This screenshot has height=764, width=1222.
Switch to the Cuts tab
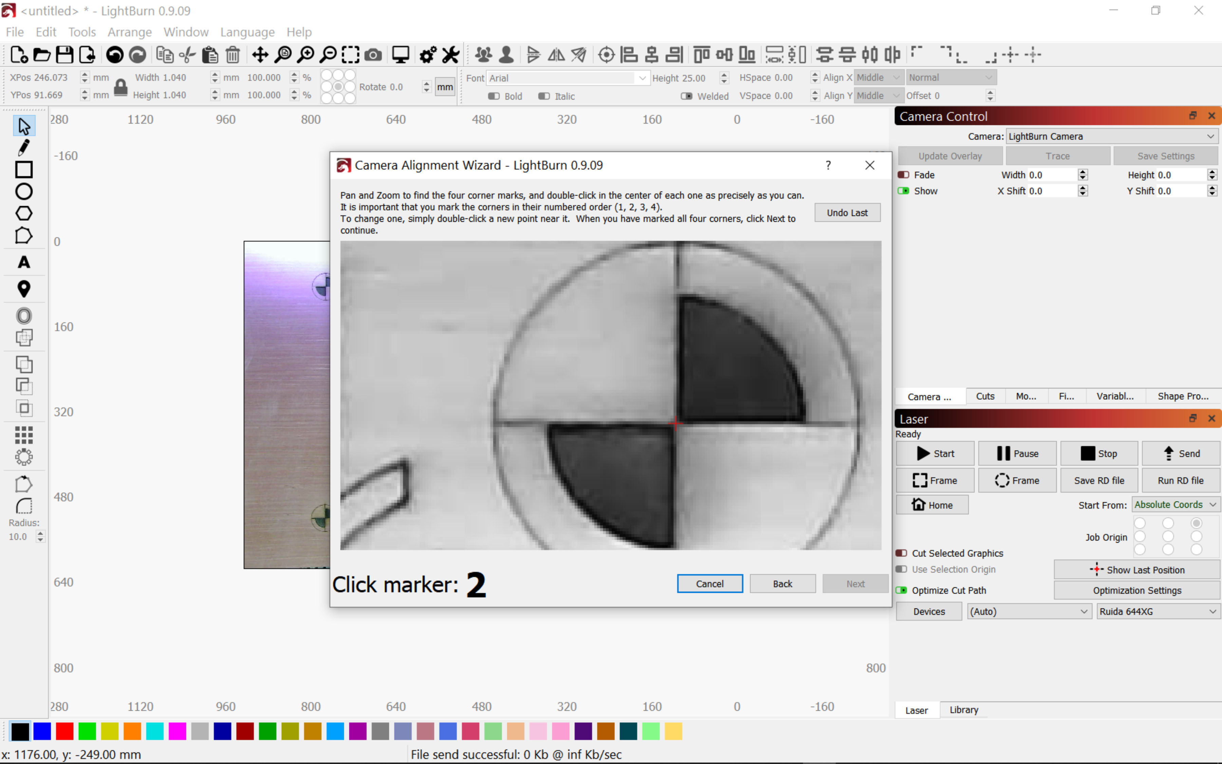(x=985, y=396)
